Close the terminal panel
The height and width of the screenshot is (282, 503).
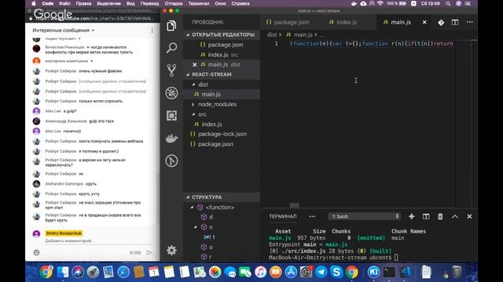point(469,216)
